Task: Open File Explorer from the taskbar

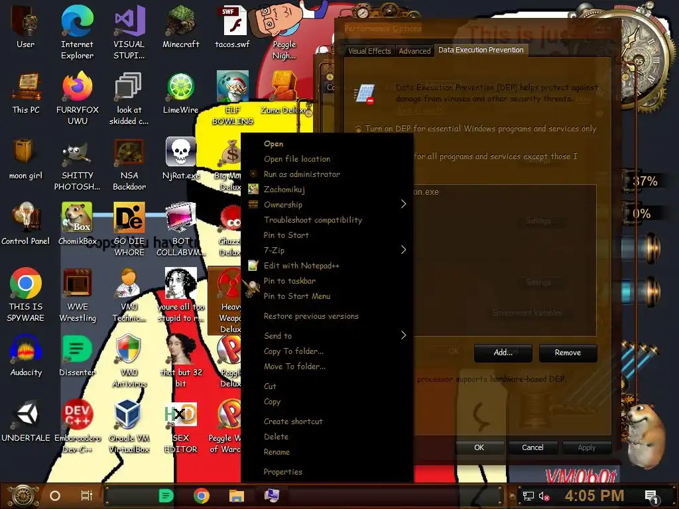Action: pyautogui.click(x=237, y=496)
